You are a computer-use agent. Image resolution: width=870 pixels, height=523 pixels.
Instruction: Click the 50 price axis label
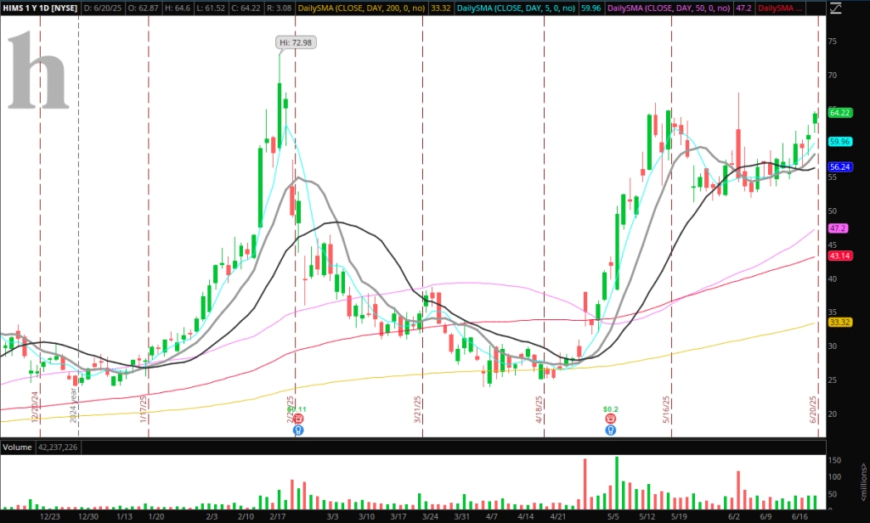click(x=833, y=211)
